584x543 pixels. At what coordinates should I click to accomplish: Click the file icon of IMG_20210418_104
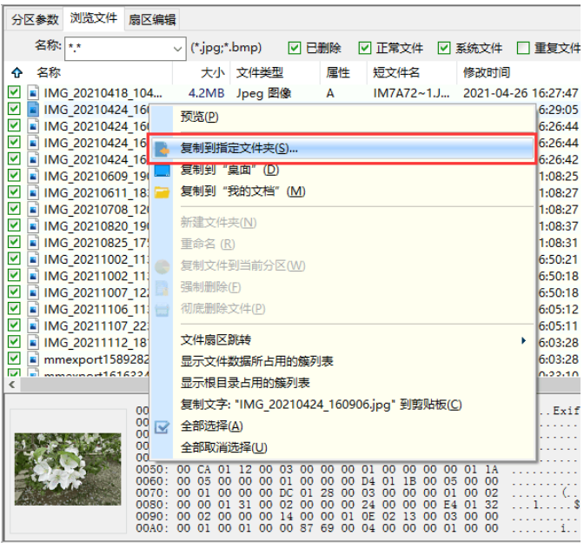33,93
